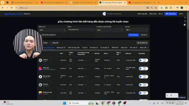This screenshot has height=106, width=189.
Task: Select the Âm thanh AI tab
Action: pos(94,48)
